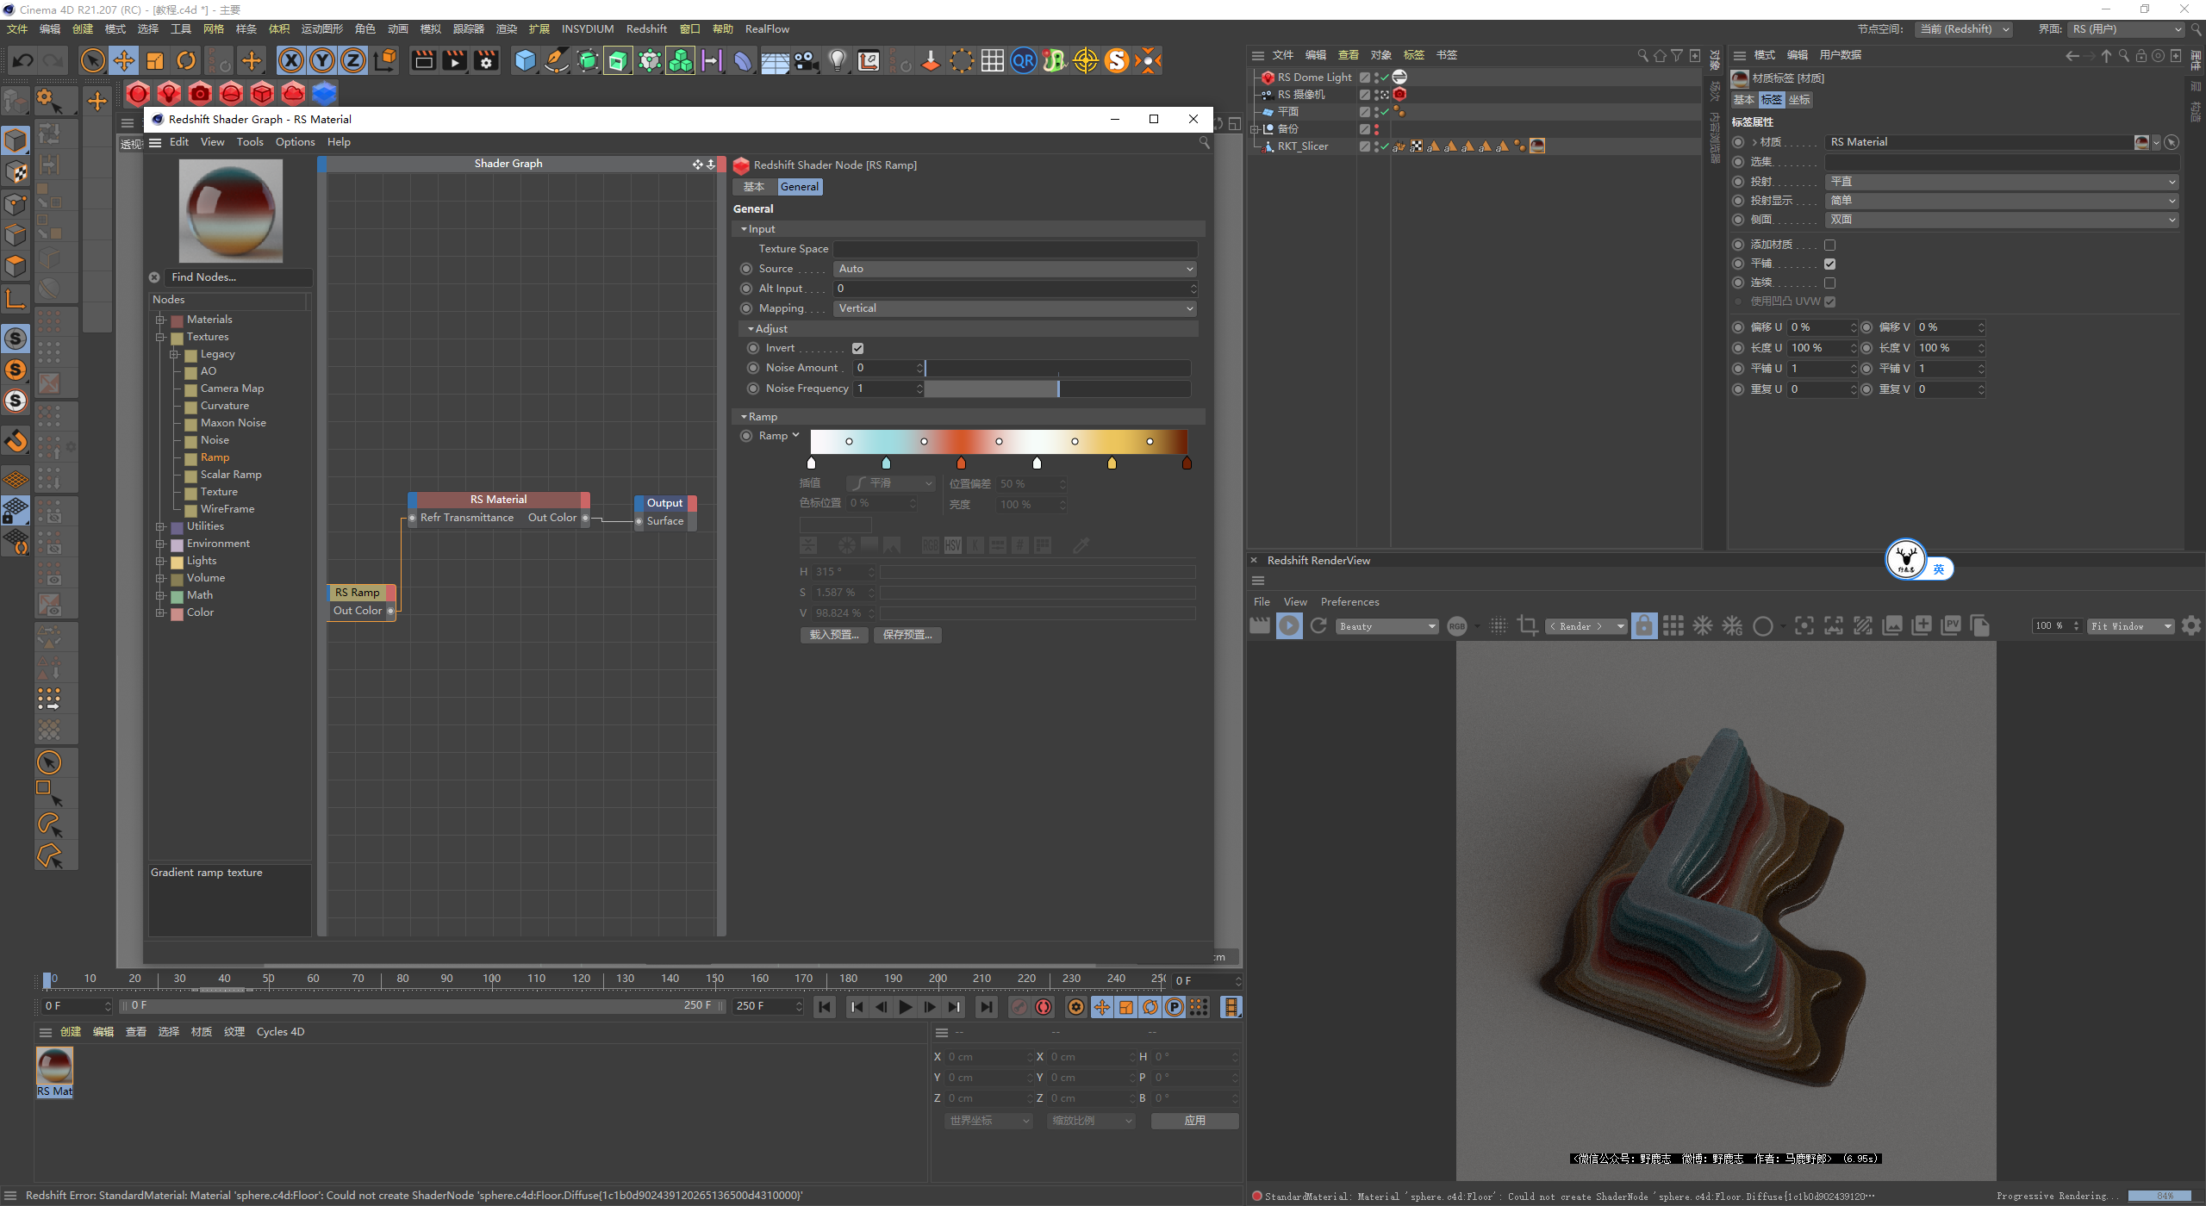This screenshot has height=1206, width=2206.
Task: Drag the gradient color stop on ramp
Action: click(961, 463)
